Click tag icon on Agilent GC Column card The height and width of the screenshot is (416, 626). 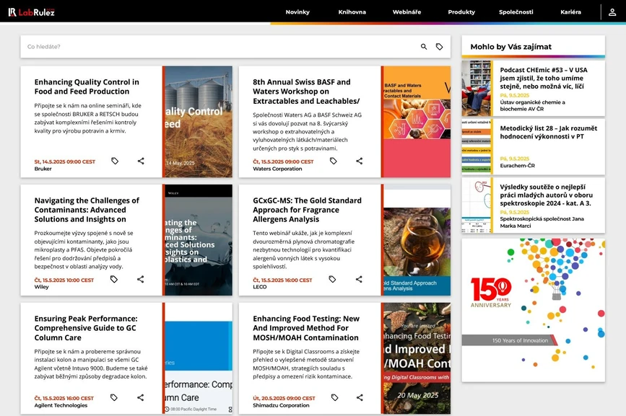point(114,397)
